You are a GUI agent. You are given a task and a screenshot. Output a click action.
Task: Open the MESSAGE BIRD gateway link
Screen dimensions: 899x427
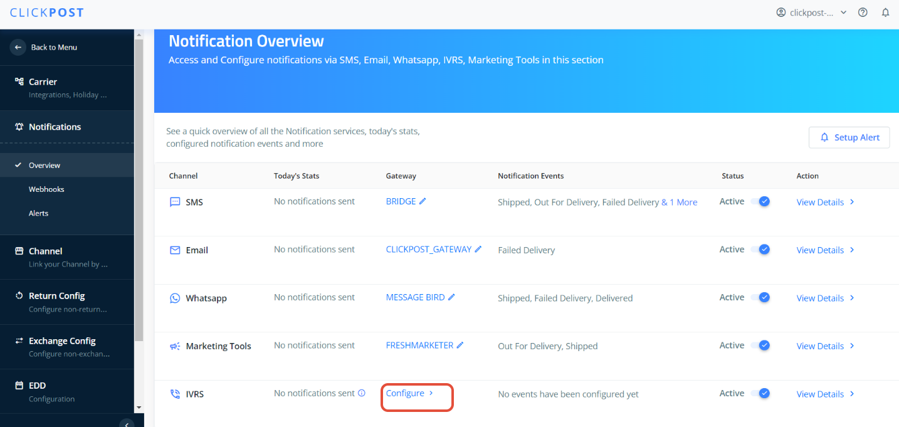pos(415,297)
